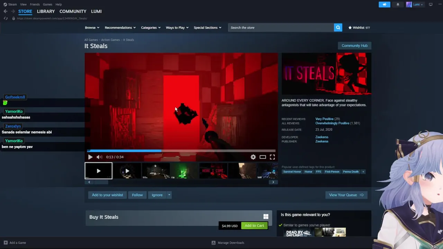Open the Zeekerss publisher link
Viewport: 443px width, 249px height.
(322, 141)
